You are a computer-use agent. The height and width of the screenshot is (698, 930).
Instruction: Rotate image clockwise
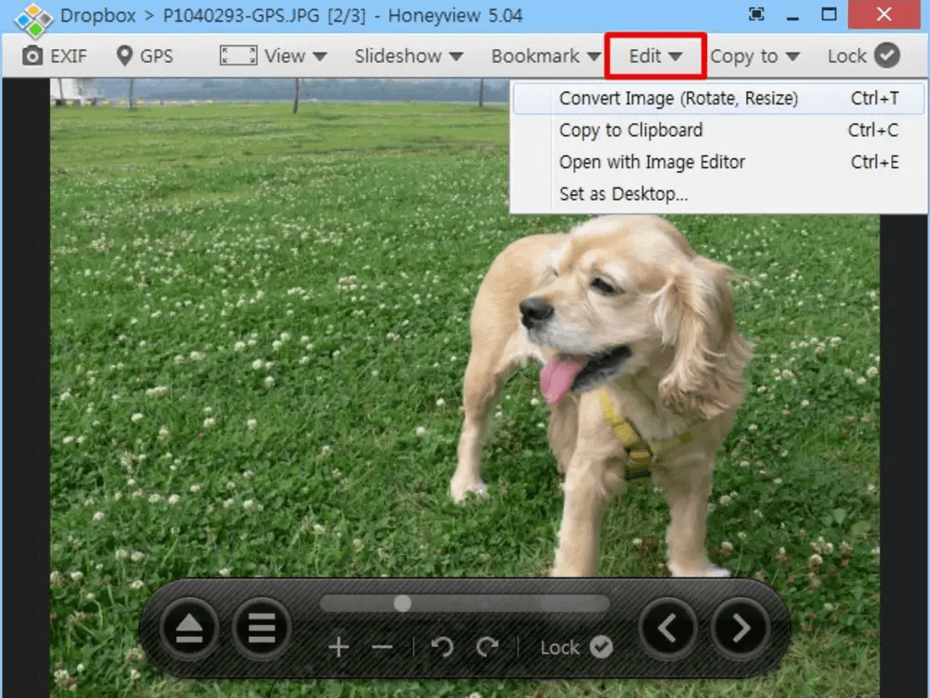pyautogui.click(x=487, y=647)
